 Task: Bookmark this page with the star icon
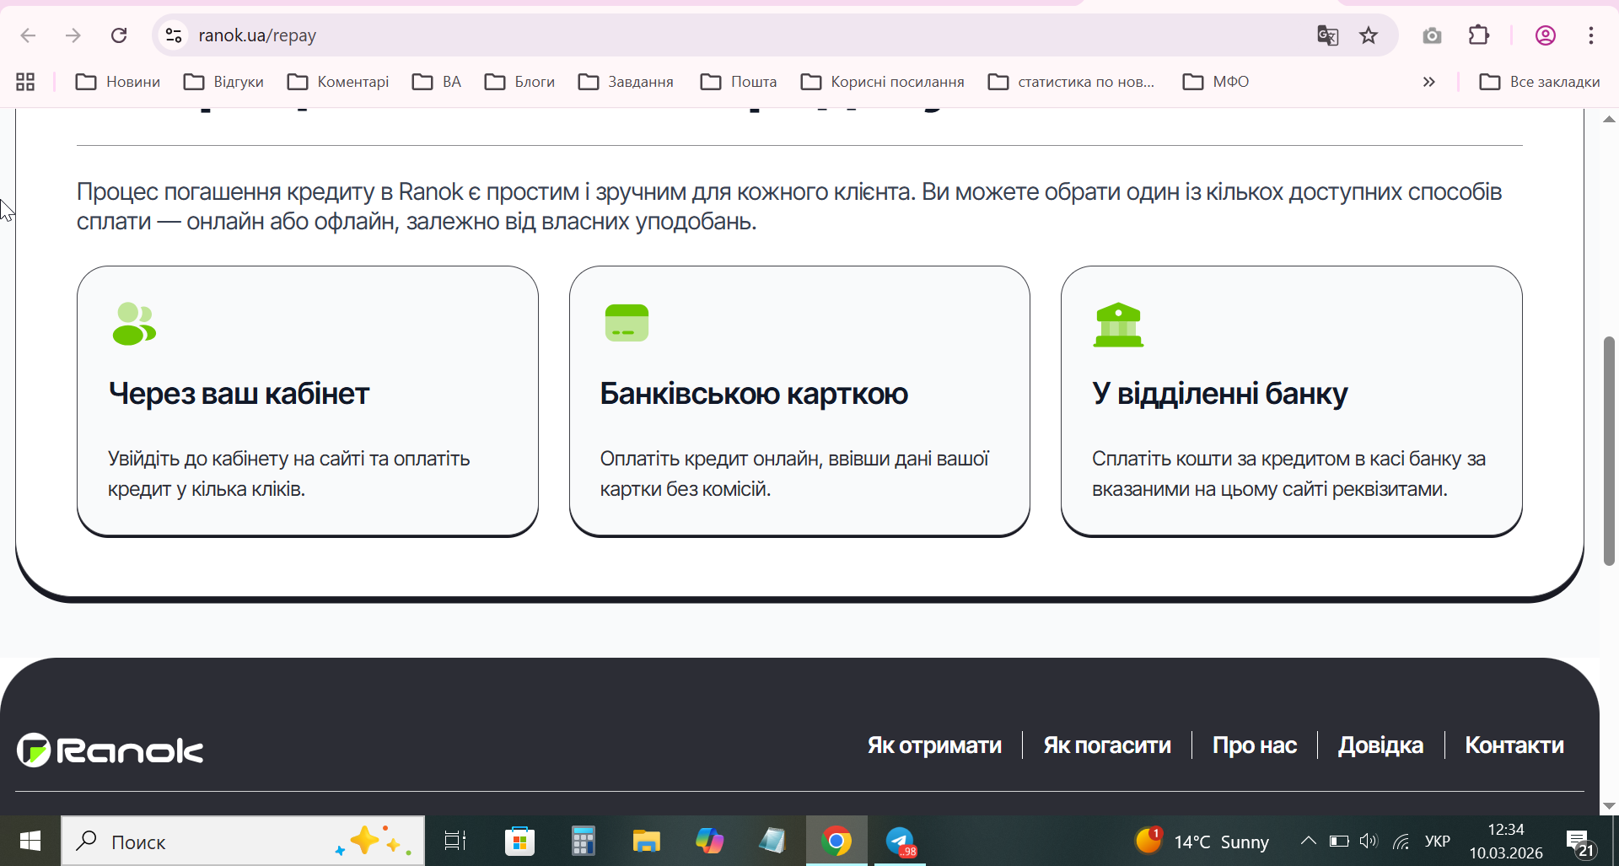1369,35
